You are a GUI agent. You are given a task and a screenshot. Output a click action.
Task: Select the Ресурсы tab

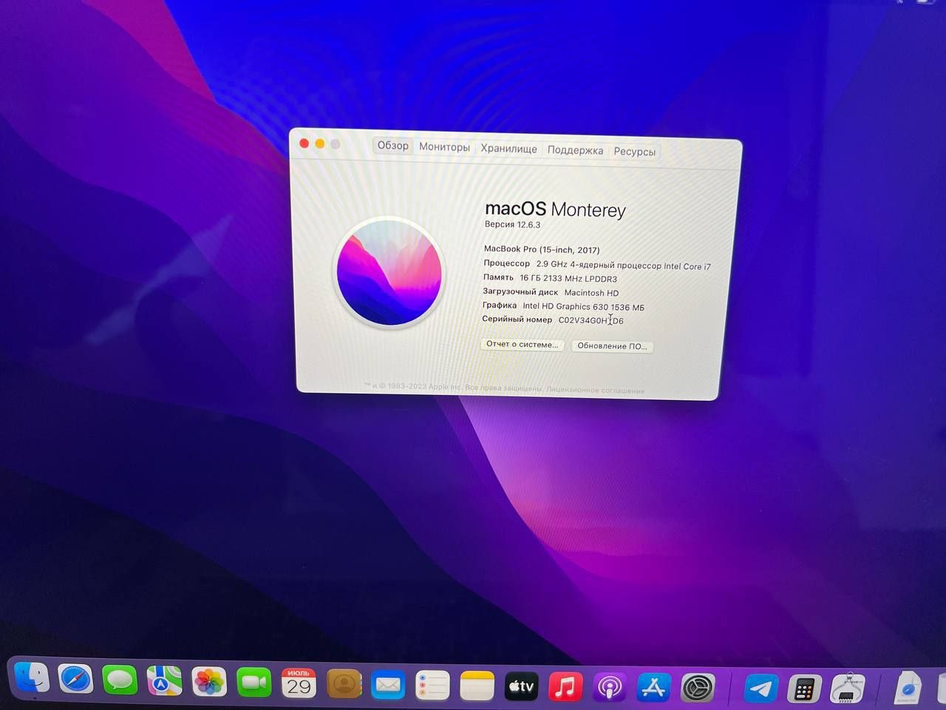pyautogui.click(x=634, y=152)
